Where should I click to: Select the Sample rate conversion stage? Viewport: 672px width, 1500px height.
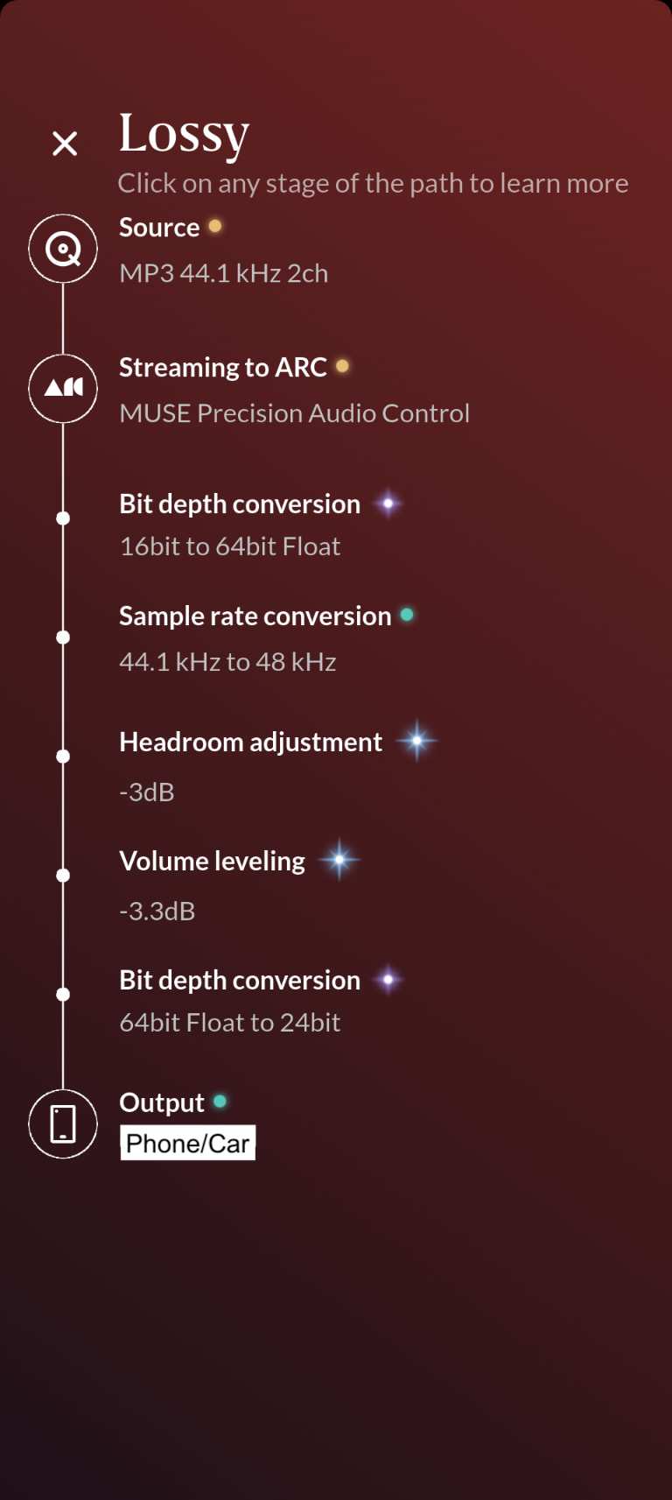pos(255,616)
